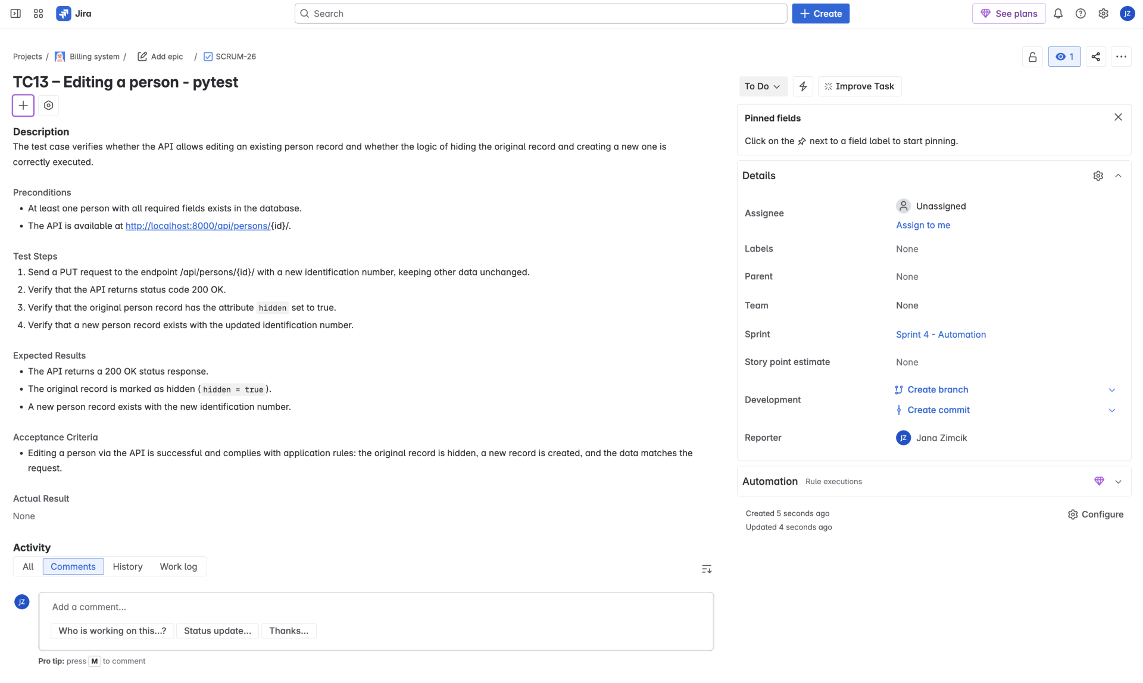Viewport: 1143px width, 683px height.
Task: Close the Pinned fields panel
Action: click(x=1118, y=117)
